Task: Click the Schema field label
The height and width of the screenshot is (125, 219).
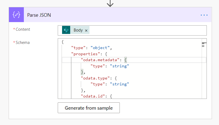Action: coord(22,43)
